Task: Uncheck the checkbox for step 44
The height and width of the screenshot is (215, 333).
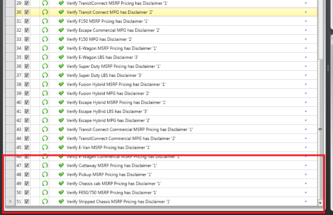Action: 27,139
